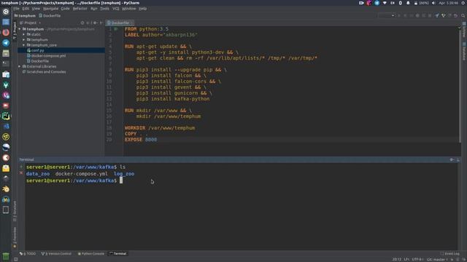Screen dimensions: 467x262
Task: Click Search Everywhere magnifier icon
Action: 463,15
